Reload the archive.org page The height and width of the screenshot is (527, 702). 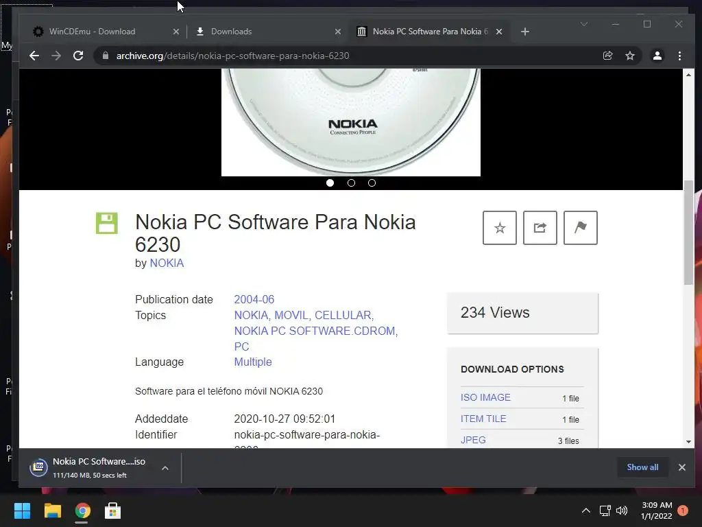pos(78,56)
